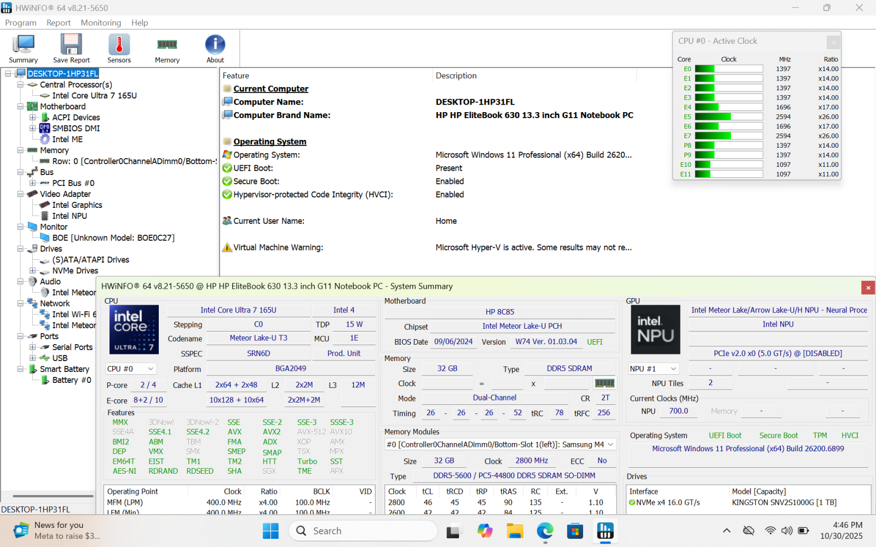
Task: Open the File Explorer taskbar icon
Action: click(515, 531)
